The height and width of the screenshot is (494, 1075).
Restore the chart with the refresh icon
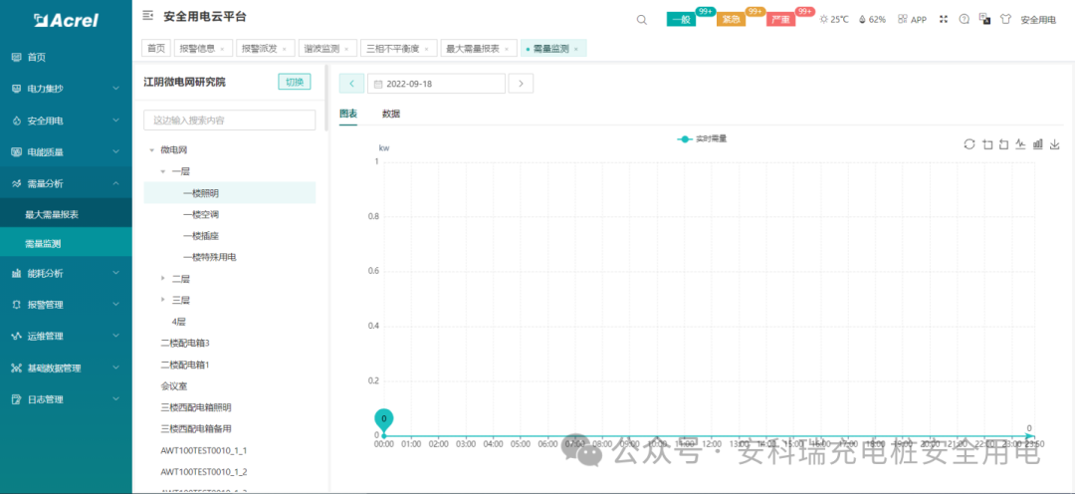tap(968, 144)
